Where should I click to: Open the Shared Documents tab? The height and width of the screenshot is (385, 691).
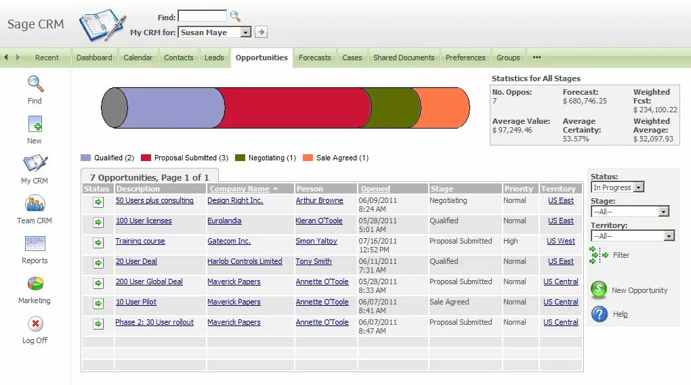point(404,58)
